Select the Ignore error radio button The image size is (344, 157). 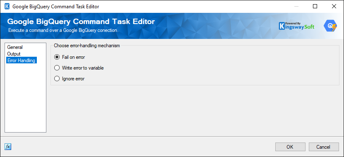[69, 79]
